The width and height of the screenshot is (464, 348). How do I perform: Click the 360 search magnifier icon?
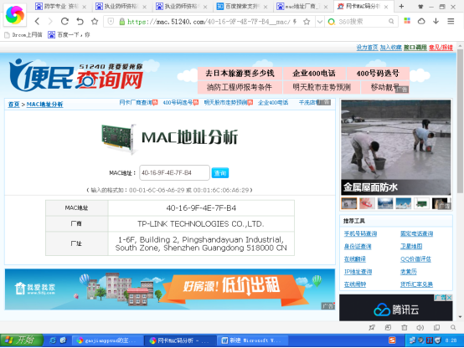(391, 21)
